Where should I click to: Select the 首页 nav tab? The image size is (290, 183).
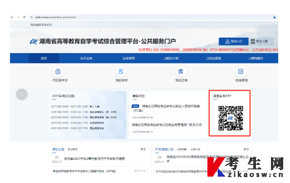tap(44, 59)
